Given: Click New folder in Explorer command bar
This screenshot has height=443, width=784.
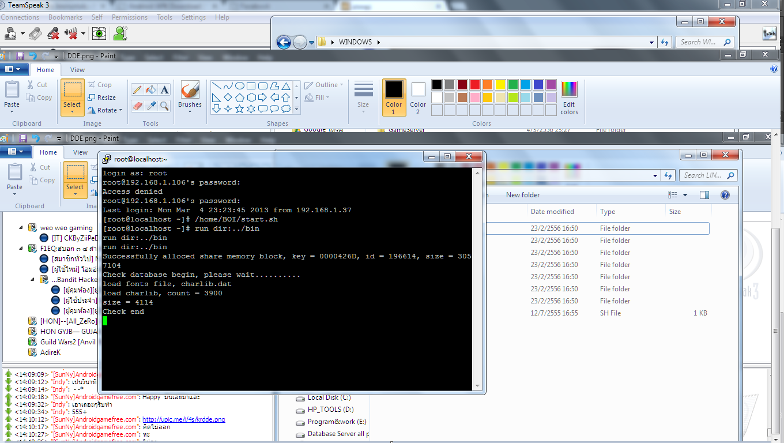Looking at the screenshot, I should point(523,195).
